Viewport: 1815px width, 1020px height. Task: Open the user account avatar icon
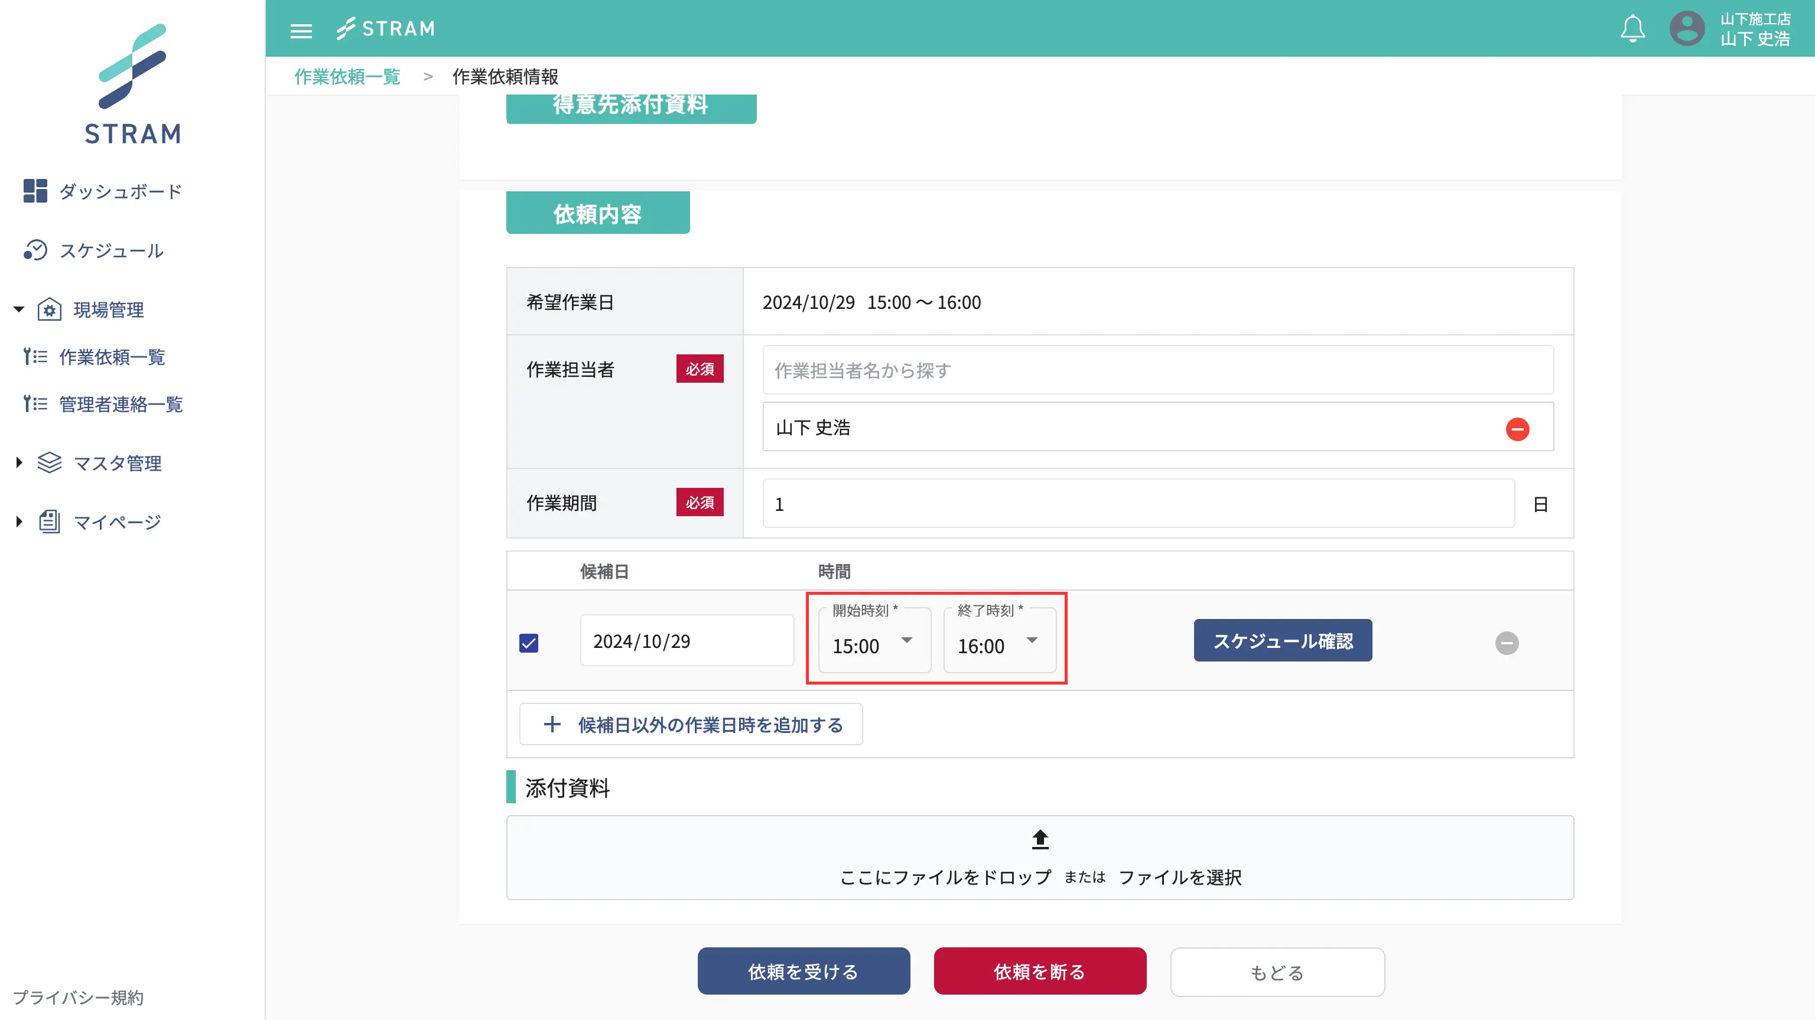pyautogui.click(x=1687, y=29)
